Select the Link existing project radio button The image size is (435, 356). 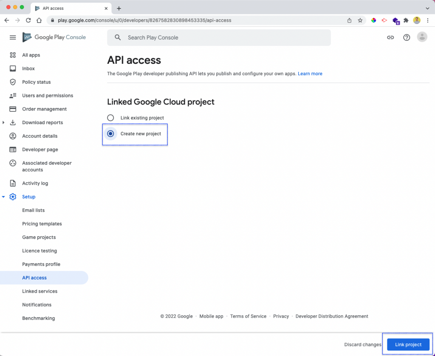pos(110,118)
